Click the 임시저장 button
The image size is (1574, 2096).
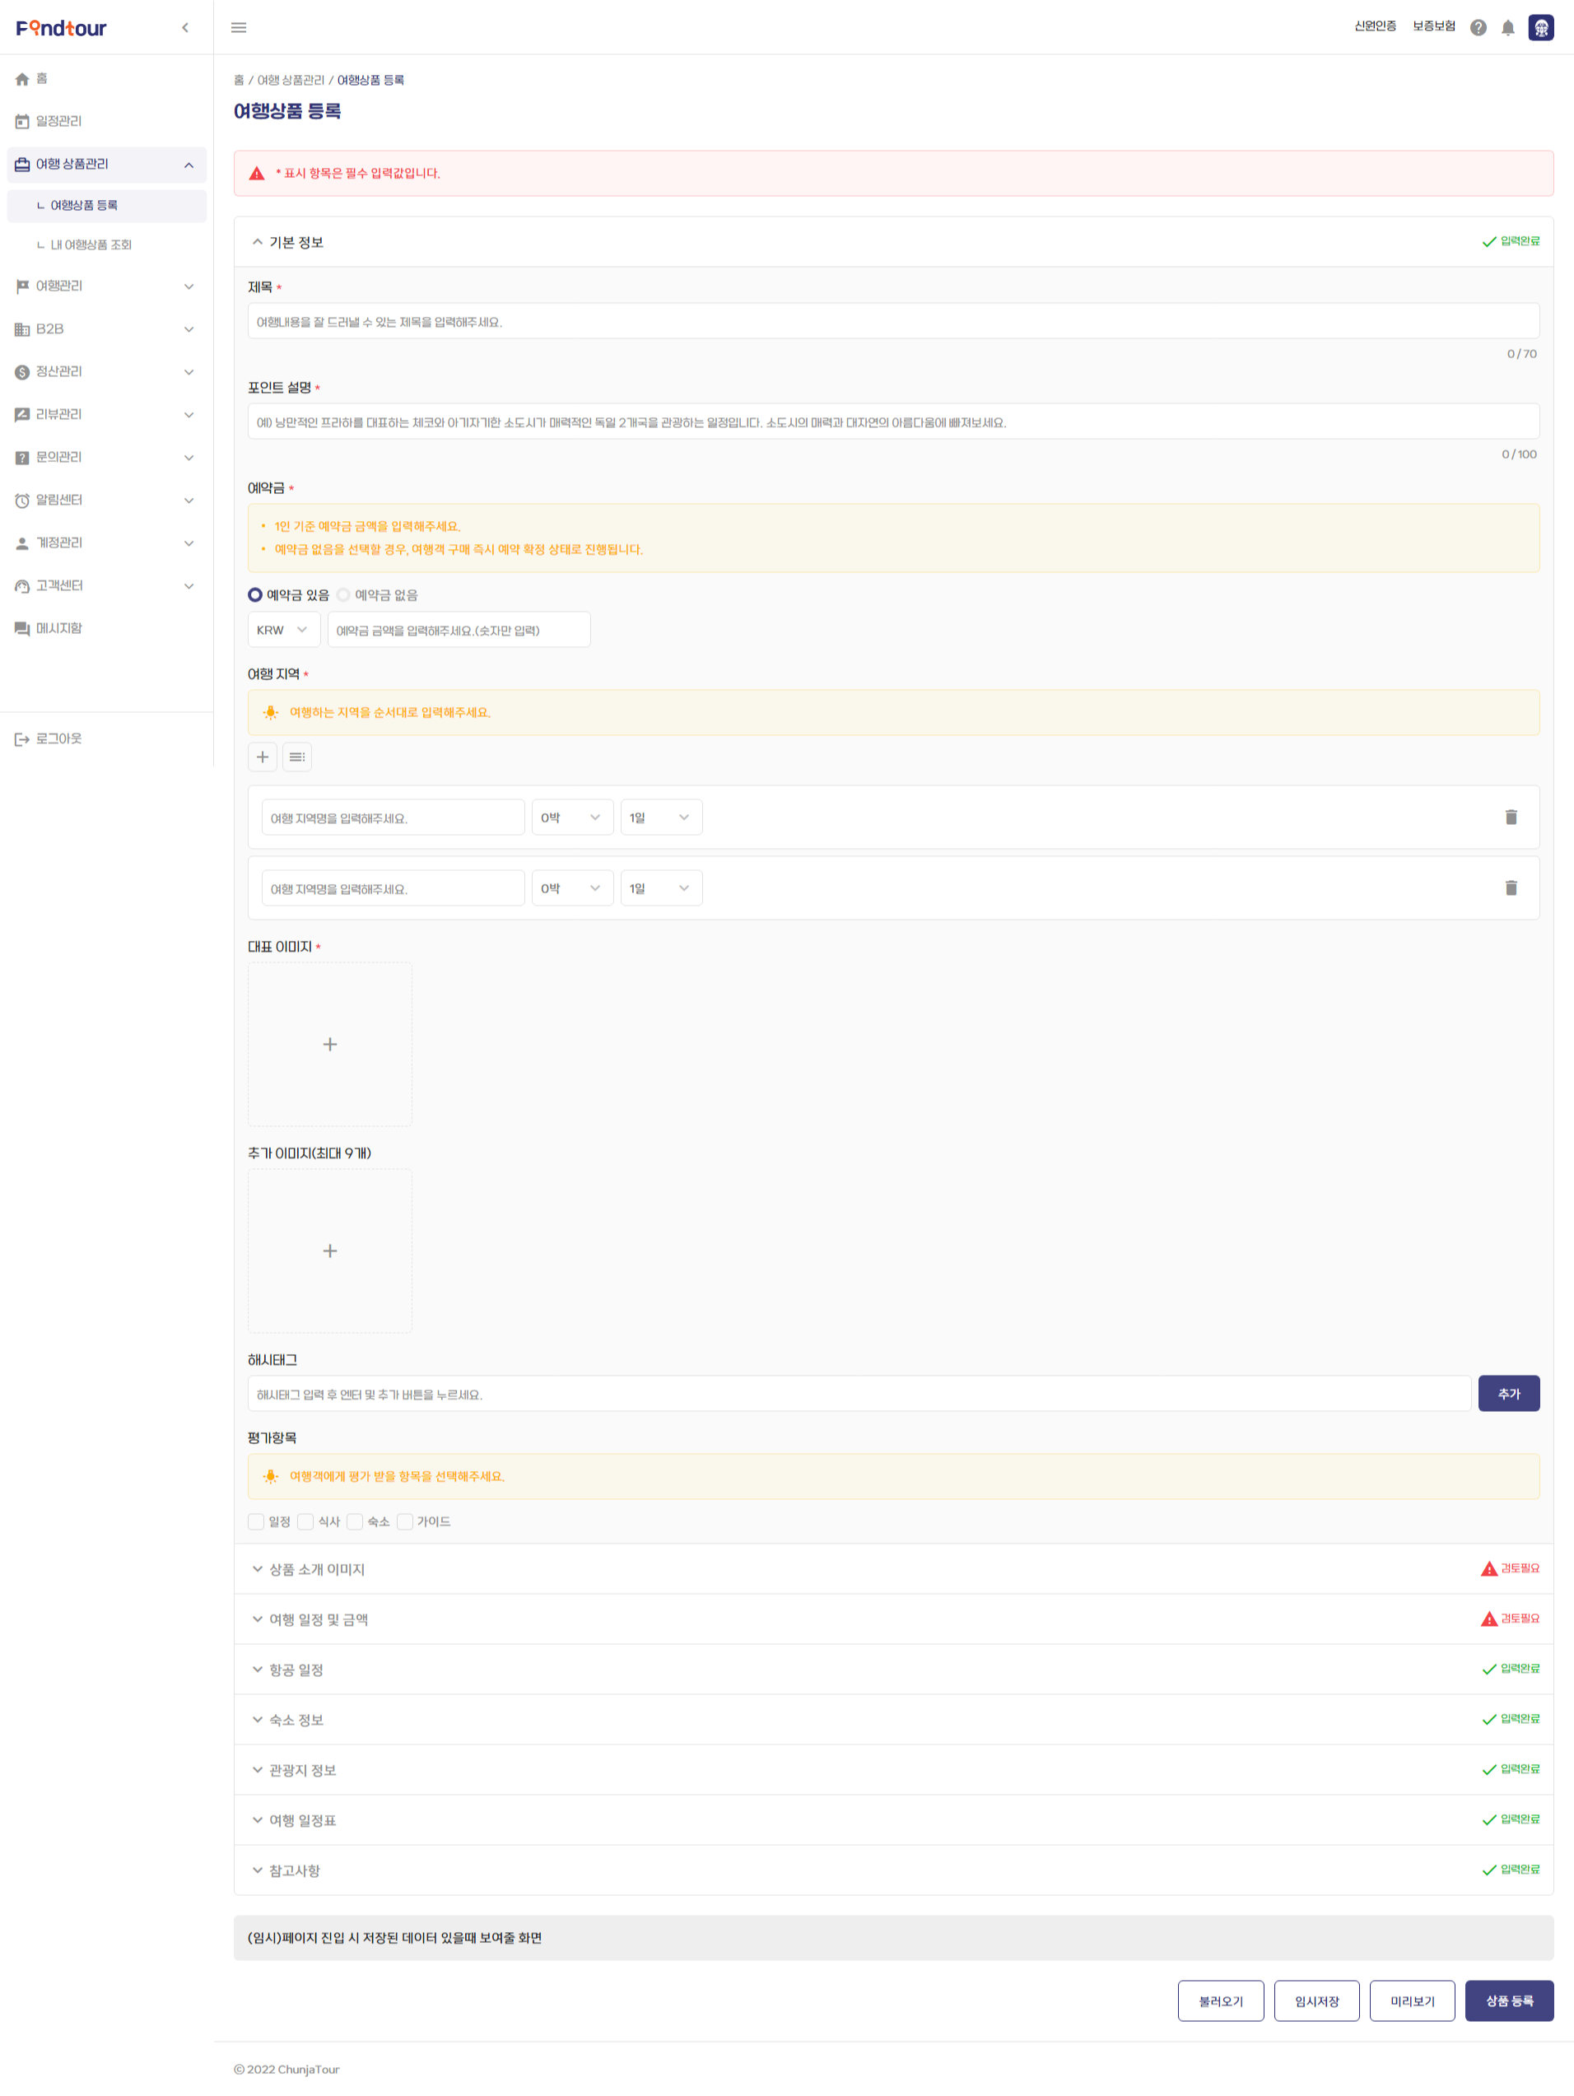coord(1316,2001)
